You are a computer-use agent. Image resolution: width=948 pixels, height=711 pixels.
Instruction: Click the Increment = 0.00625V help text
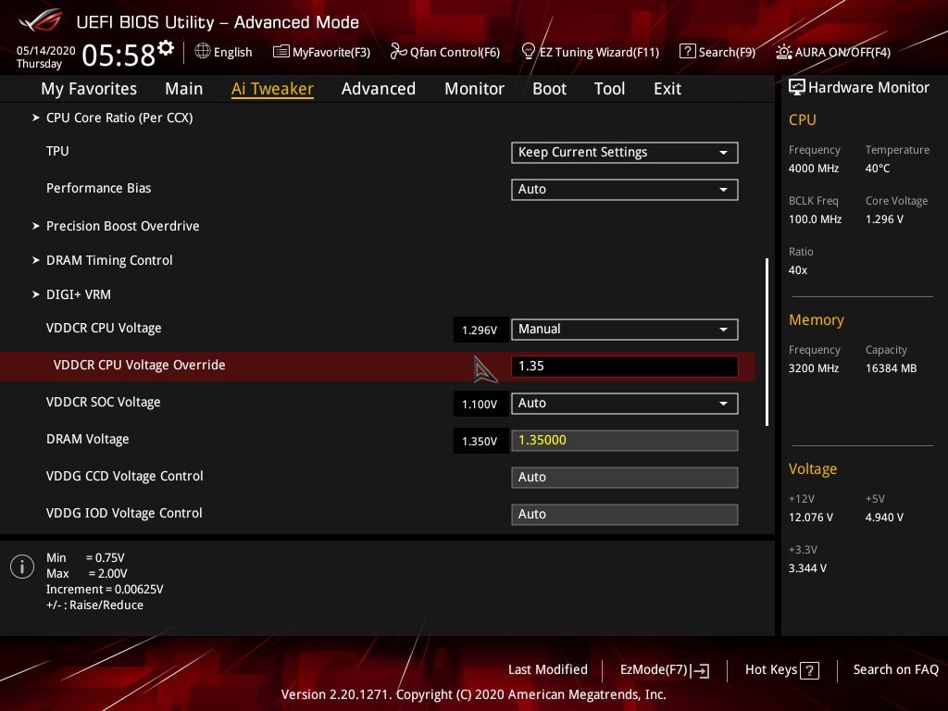pos(105,590)
